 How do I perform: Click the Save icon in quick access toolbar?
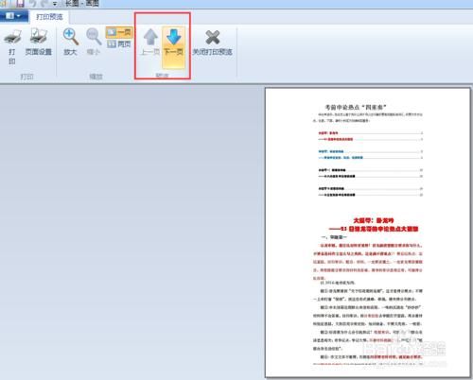point(20,3)
